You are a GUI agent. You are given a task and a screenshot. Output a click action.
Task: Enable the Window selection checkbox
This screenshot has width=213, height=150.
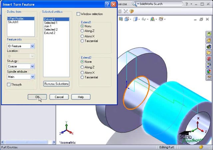coord(78,14)
